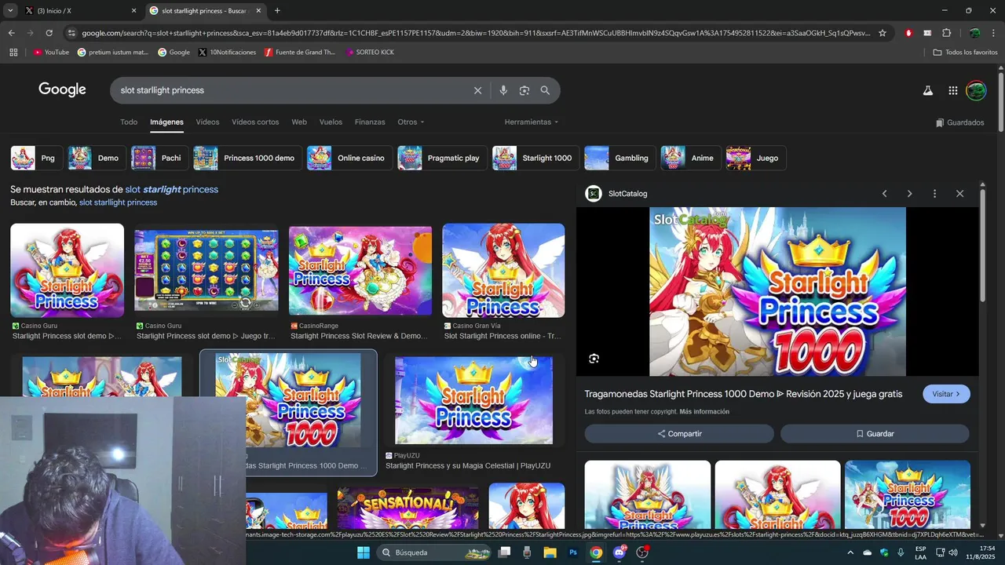Start voice search with the microphone icon

tap(503, 90)
